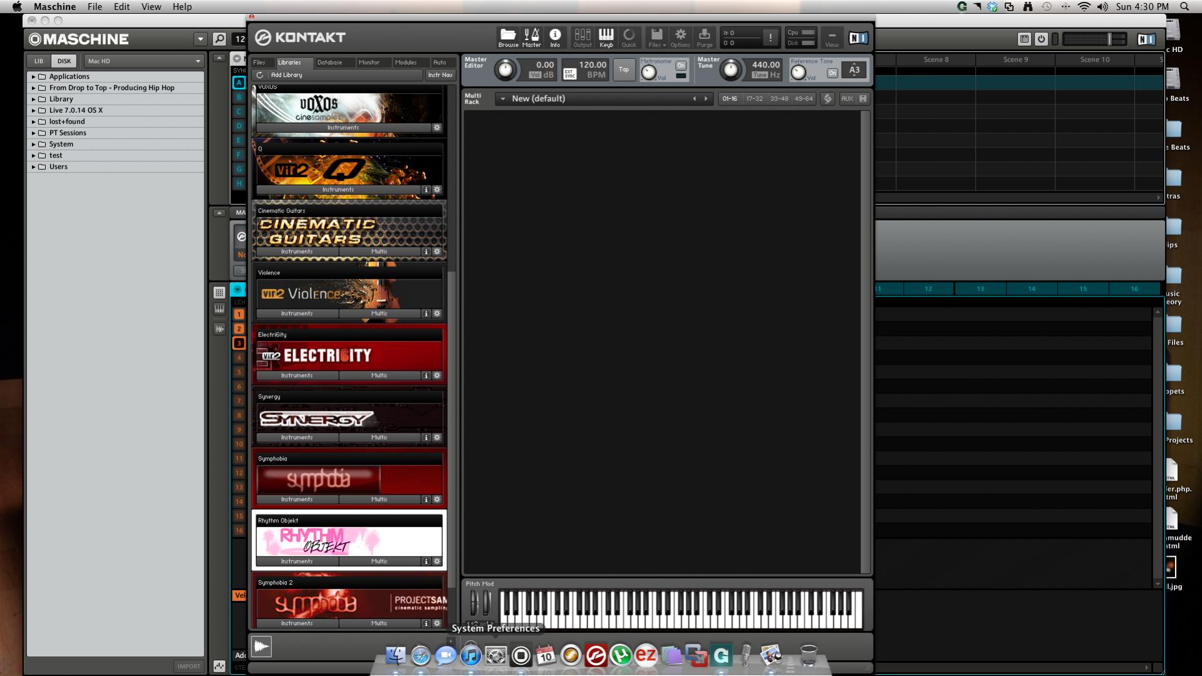This screenshot has width=1202, height=676.
Task: Open Finder from the Dock
Action: point(395,655)
